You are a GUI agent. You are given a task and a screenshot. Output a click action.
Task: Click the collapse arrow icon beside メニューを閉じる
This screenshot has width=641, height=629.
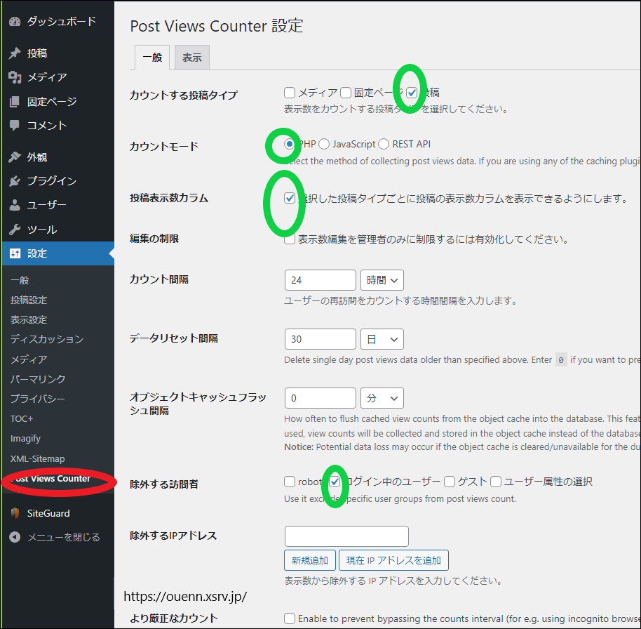tap(15, 537)
